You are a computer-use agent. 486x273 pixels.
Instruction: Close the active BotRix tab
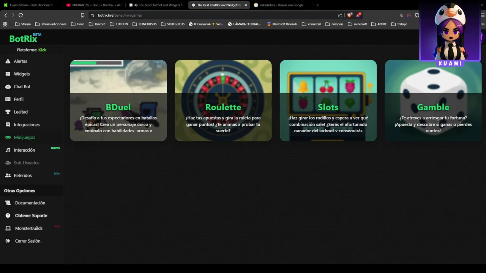click(x=246, y=5)
